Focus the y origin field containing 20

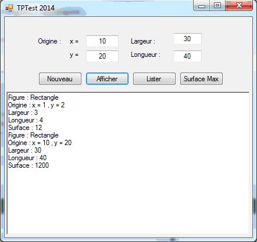pyautogui.click(x=102, y=56)
